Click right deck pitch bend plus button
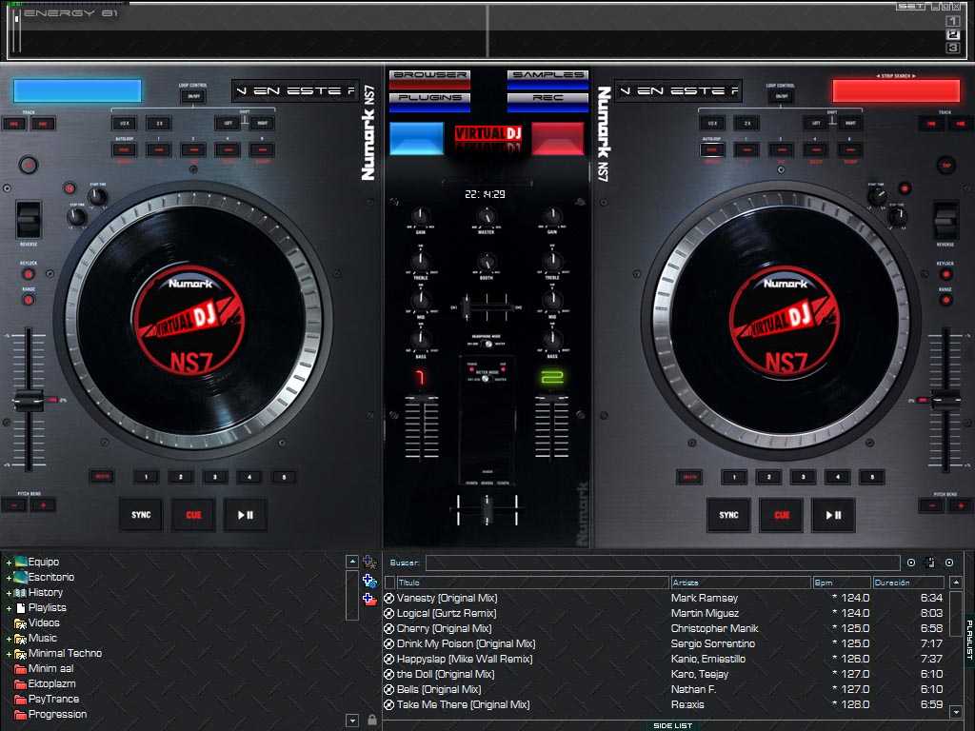Screen dimensions: 975x731 tap(961, 505)
